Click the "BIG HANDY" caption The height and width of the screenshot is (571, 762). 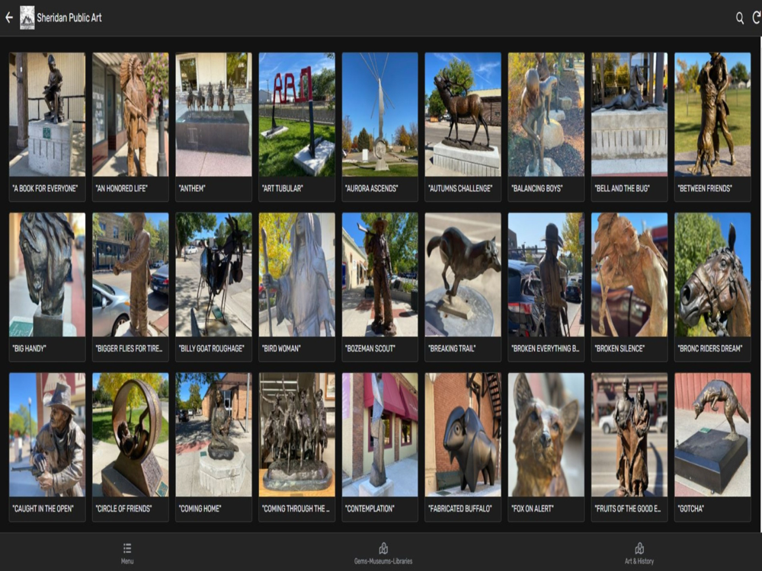(x=29, y=349)
